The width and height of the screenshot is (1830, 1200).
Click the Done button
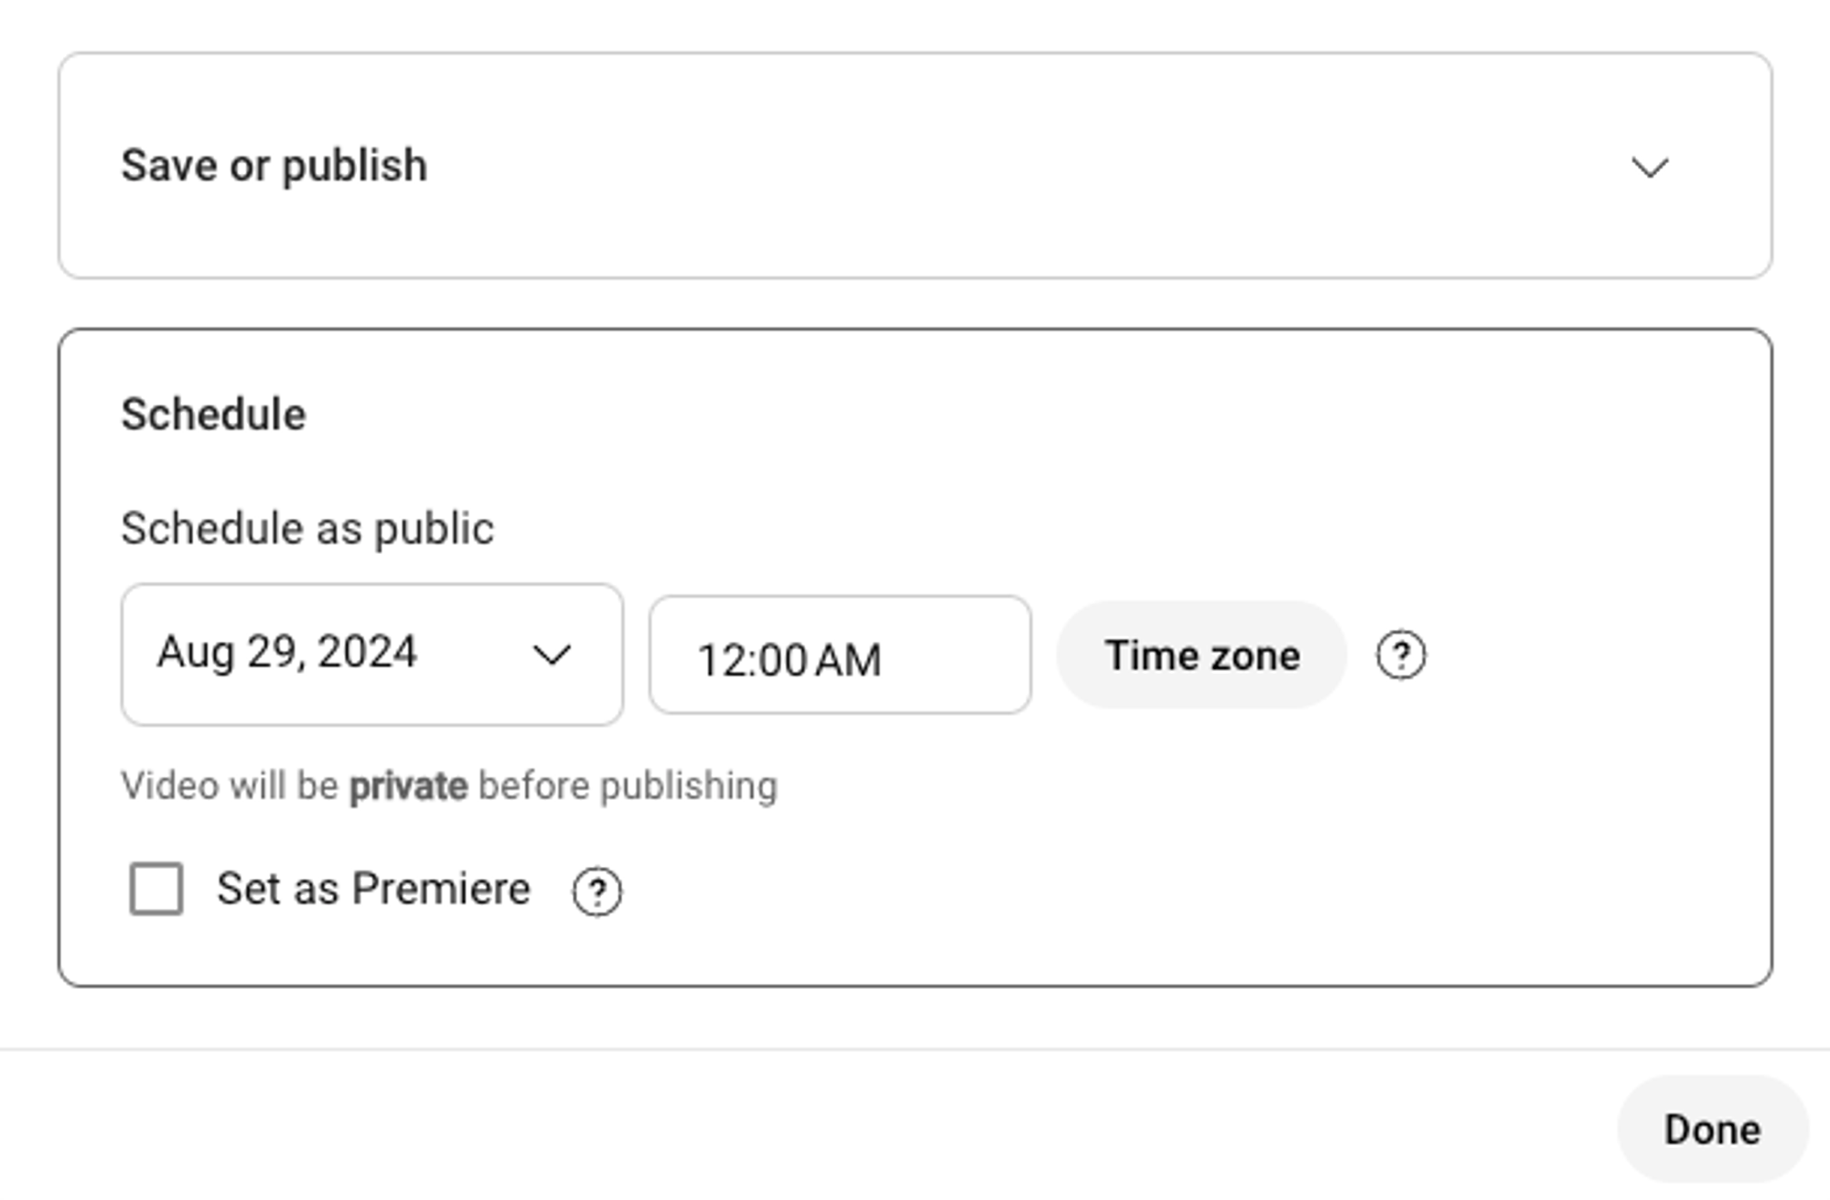point(1713,1130)
